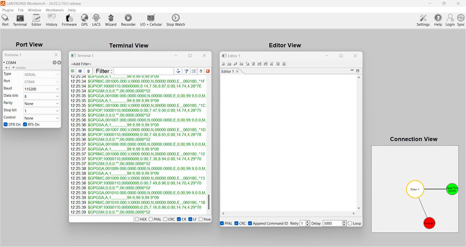Screen dimensions: 466x247
Task: Launch the Wizard tool
Action: pyautogui.click(x=110, y=20)
